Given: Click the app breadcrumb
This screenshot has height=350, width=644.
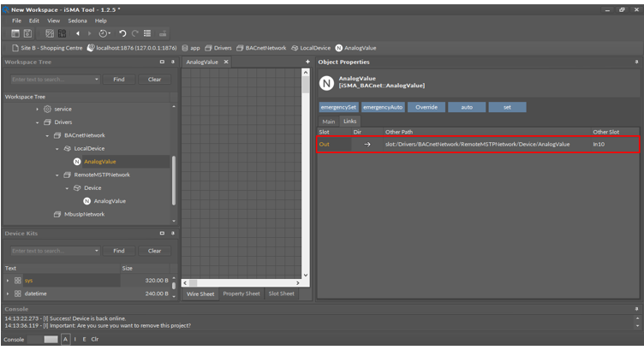Looking at the screenshot, I should tap(191, 48).
